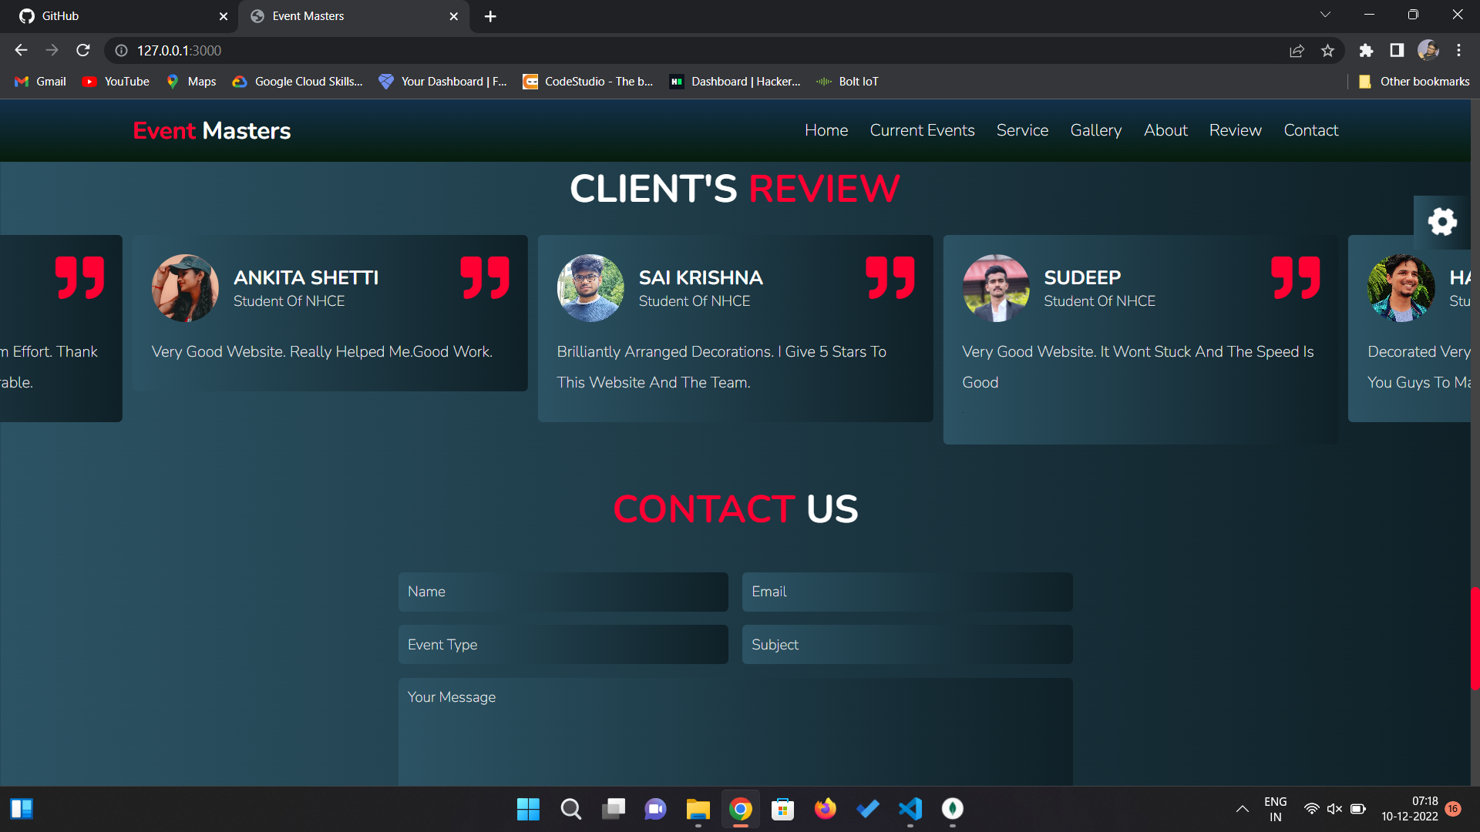Image resolution: width=1480 pixels, height=832 pixels.
Task: Click the Email input field
Action: [906, 592]
